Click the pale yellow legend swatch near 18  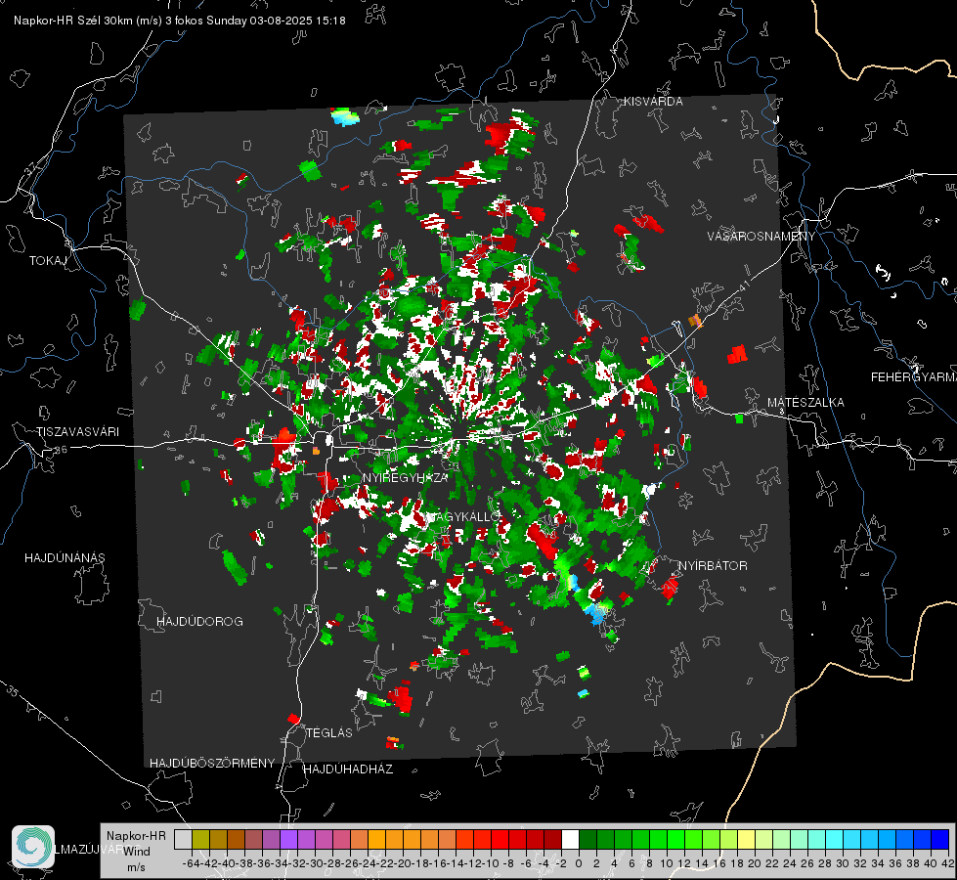(746, 839)
